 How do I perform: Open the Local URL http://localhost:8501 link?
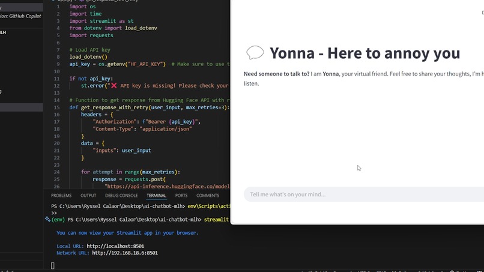[115, 246]
